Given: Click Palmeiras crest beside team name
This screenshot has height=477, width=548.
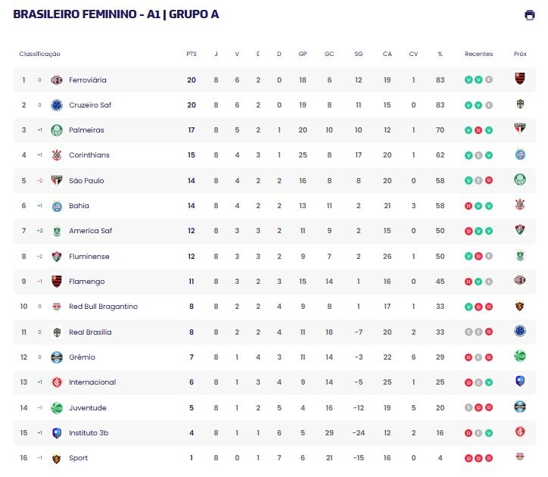Looking at the screenshot, I should pos(57,130).
